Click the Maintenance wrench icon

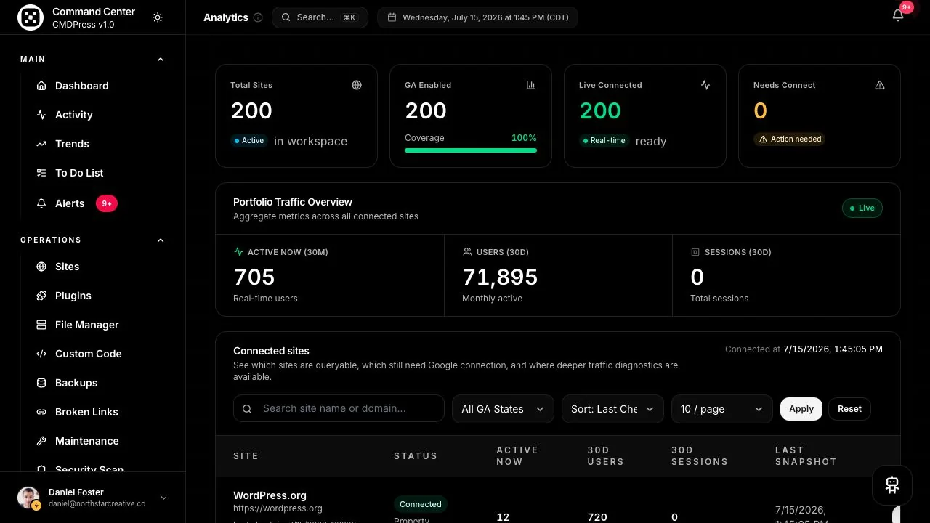(x=41, y=441)
